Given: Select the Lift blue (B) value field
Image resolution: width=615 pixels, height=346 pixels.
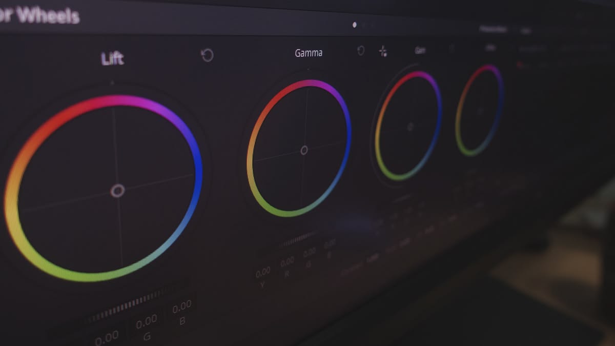Looking at the screenshot, I should tap(181, 307).
